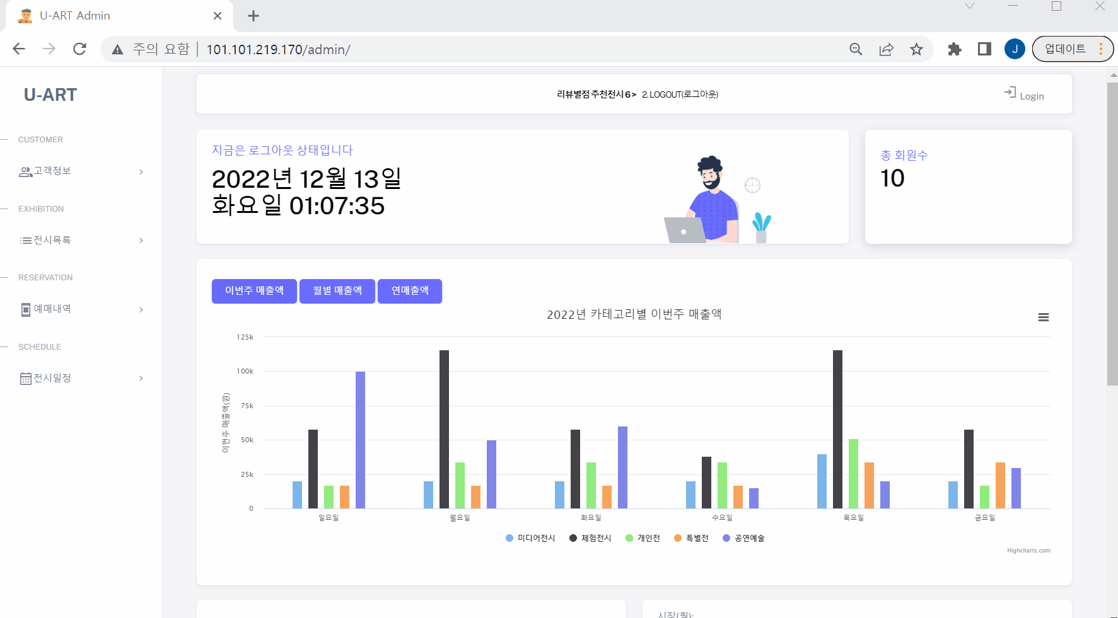This screenshot has width=1118, height=618.
Task: Select the 연매출액 button
Action: click(409, 291)
